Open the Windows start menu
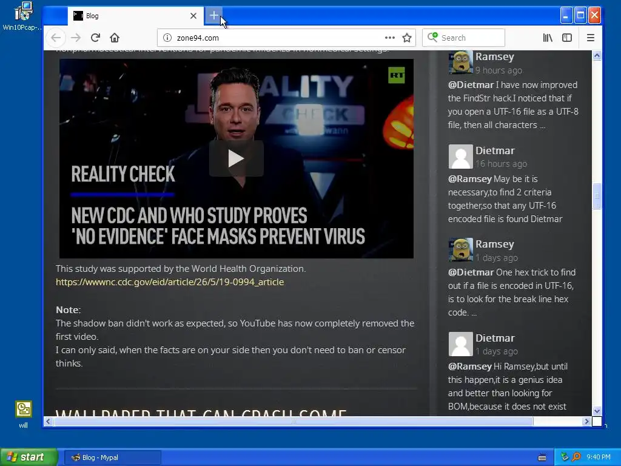 click(29, 458)
